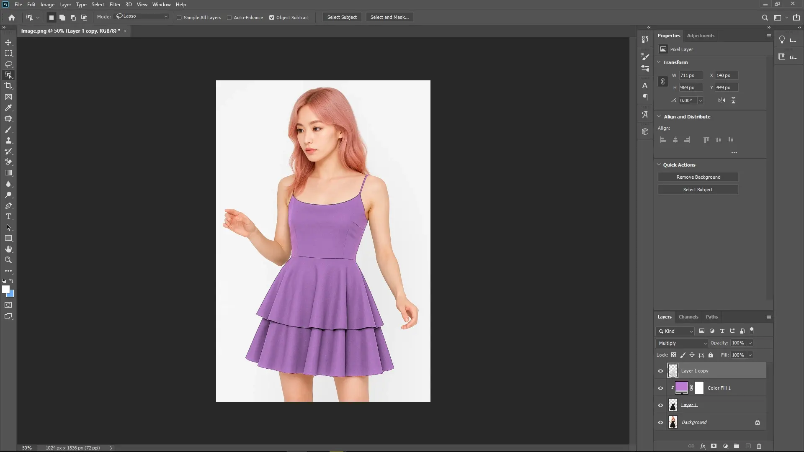Image resolution: width=804 pixels, height=452 pixels.
Task: Select the Eyedropper tool
Action: 8,108
